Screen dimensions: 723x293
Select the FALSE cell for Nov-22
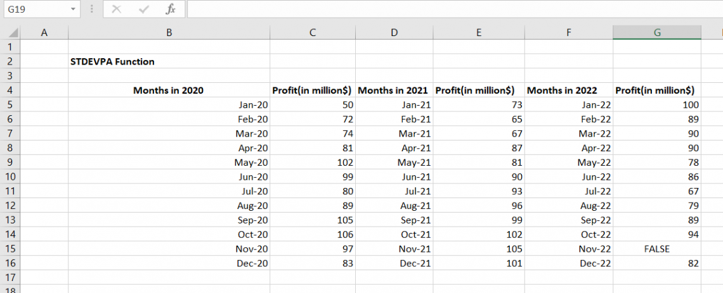(x=656, y=249)
